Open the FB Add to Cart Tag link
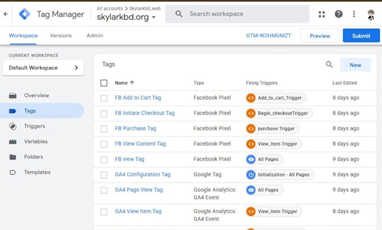382x230 pixels. point(138,97)
